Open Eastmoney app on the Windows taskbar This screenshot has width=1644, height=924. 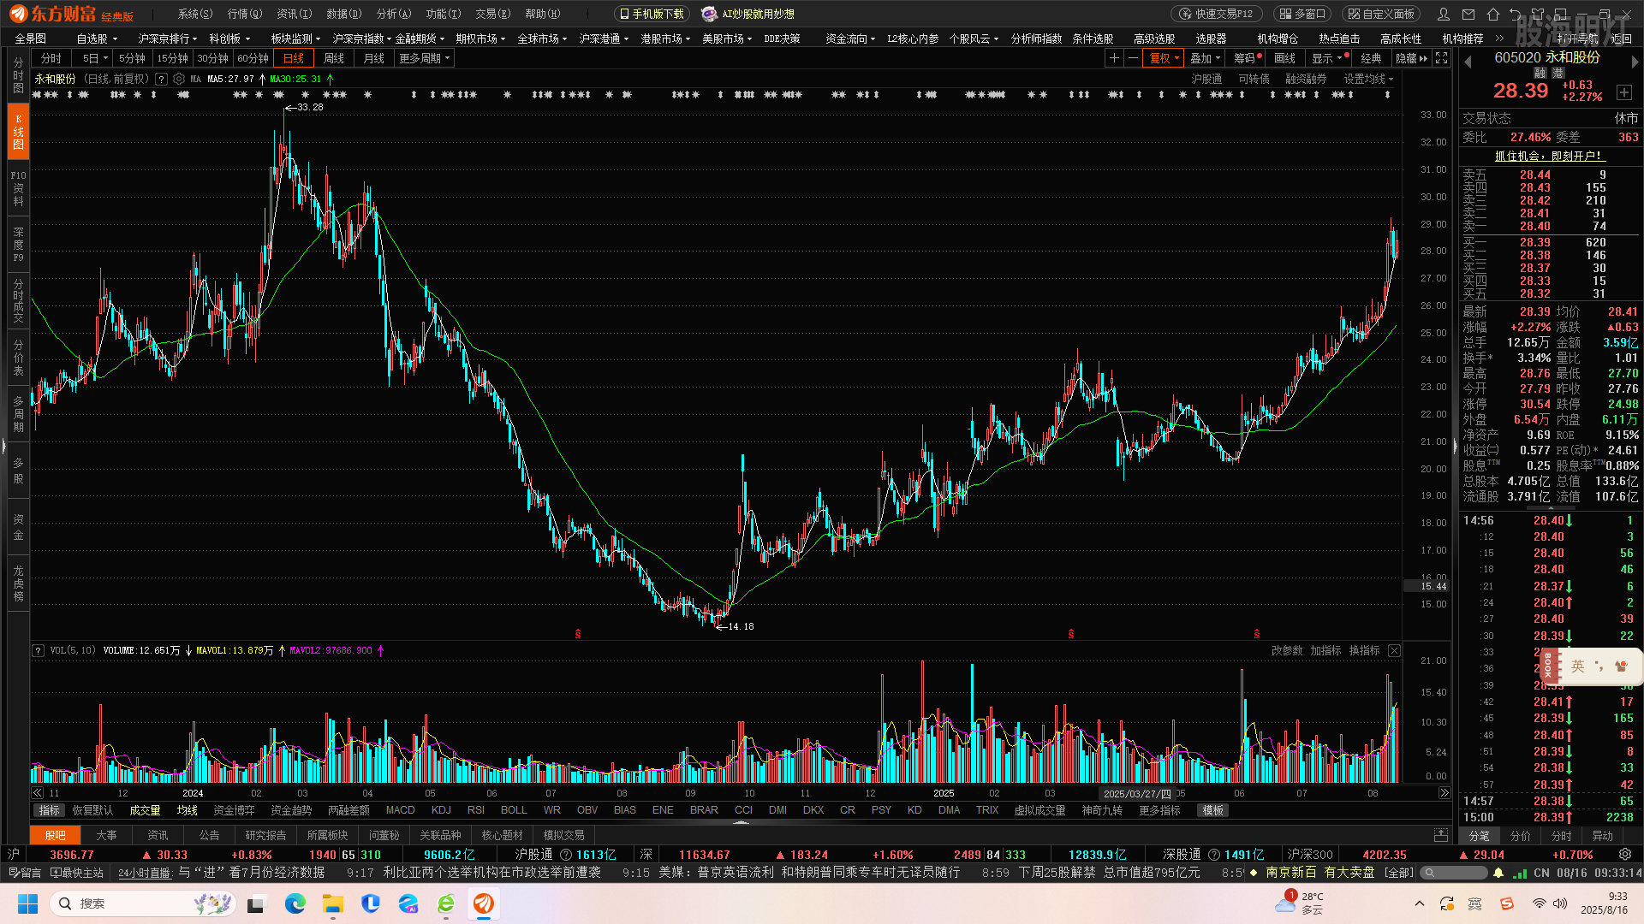(x=484, y=903)
